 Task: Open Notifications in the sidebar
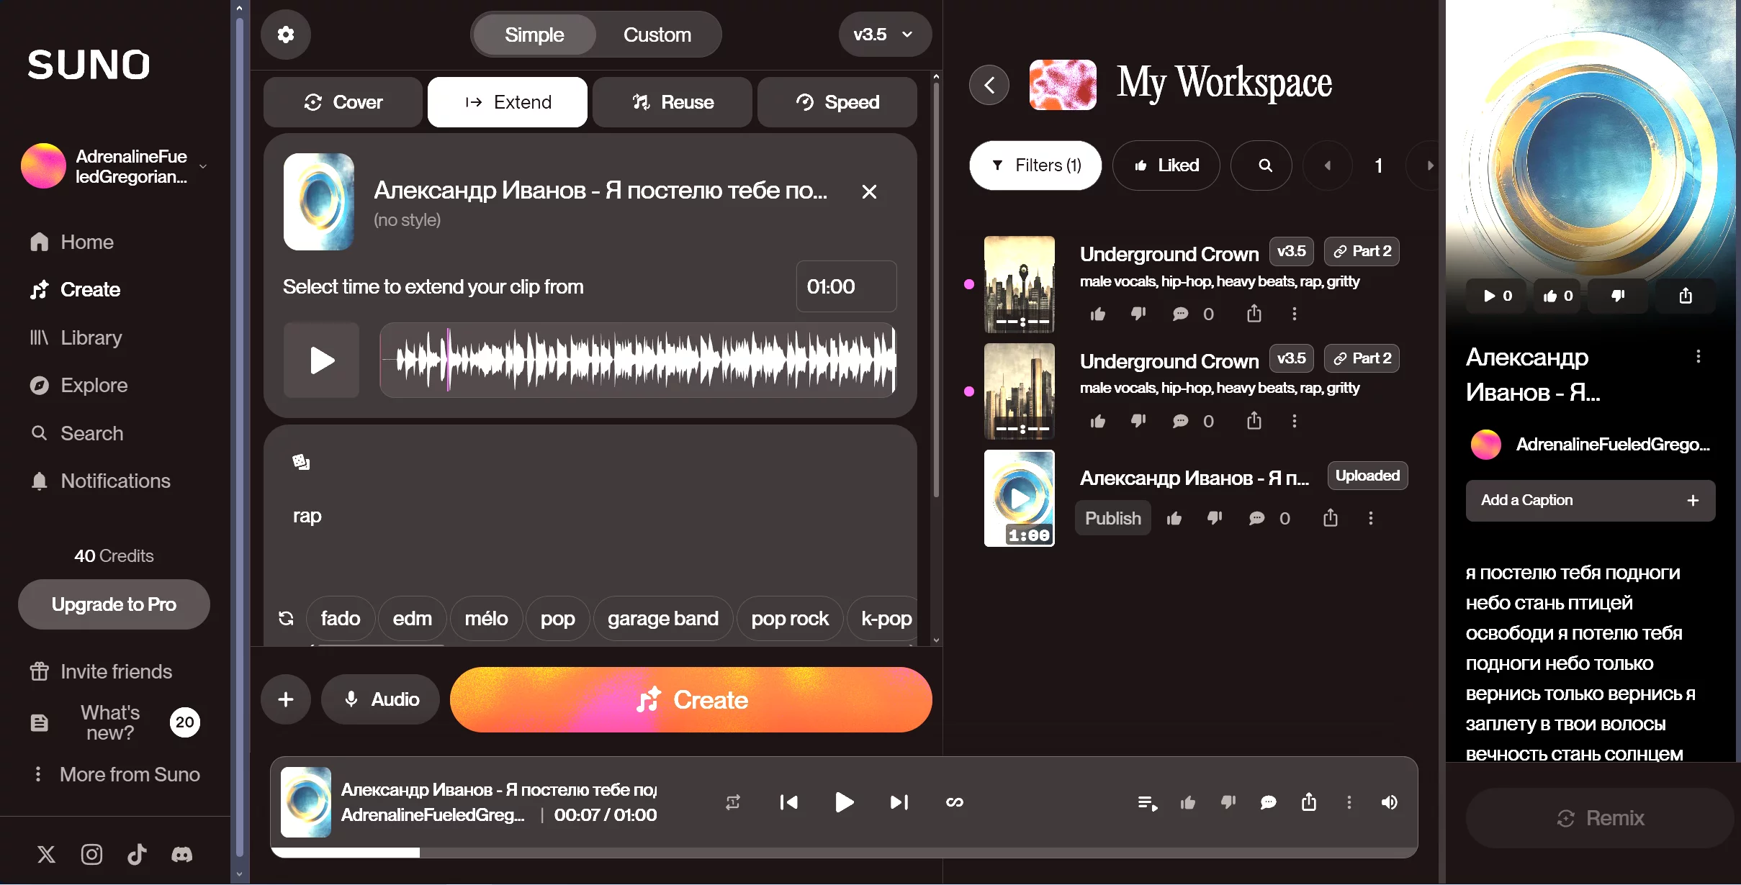click(x=100, y=481)
